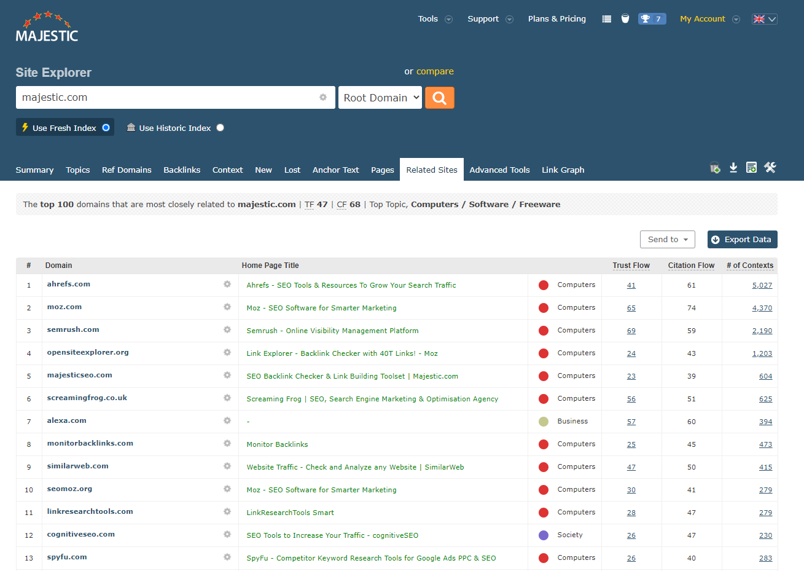Click the create report icon by tabs
Viewport: 804px width, 571px height.
[x=751, y=167]
